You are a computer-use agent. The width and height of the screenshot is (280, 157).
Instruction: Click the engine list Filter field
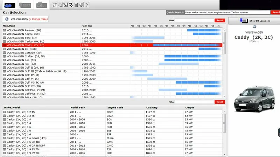(x=194, y=102)
